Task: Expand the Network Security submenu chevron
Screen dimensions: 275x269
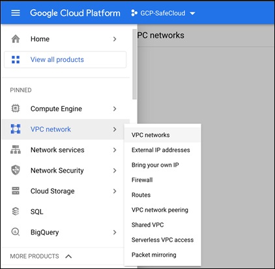Action: [115, 171]
